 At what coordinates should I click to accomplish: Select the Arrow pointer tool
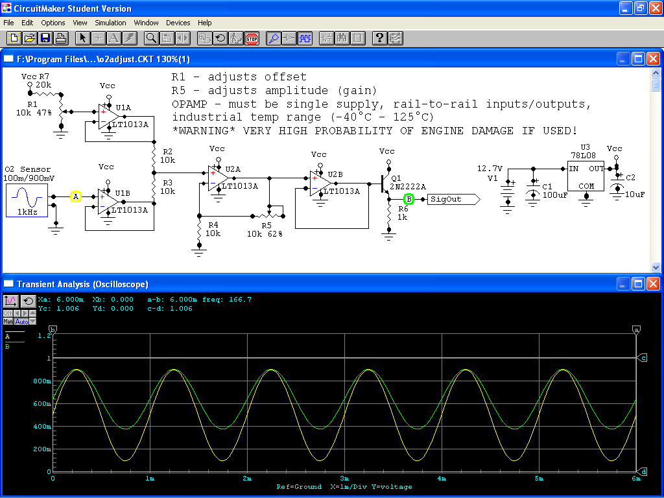[x=83, y=38]
